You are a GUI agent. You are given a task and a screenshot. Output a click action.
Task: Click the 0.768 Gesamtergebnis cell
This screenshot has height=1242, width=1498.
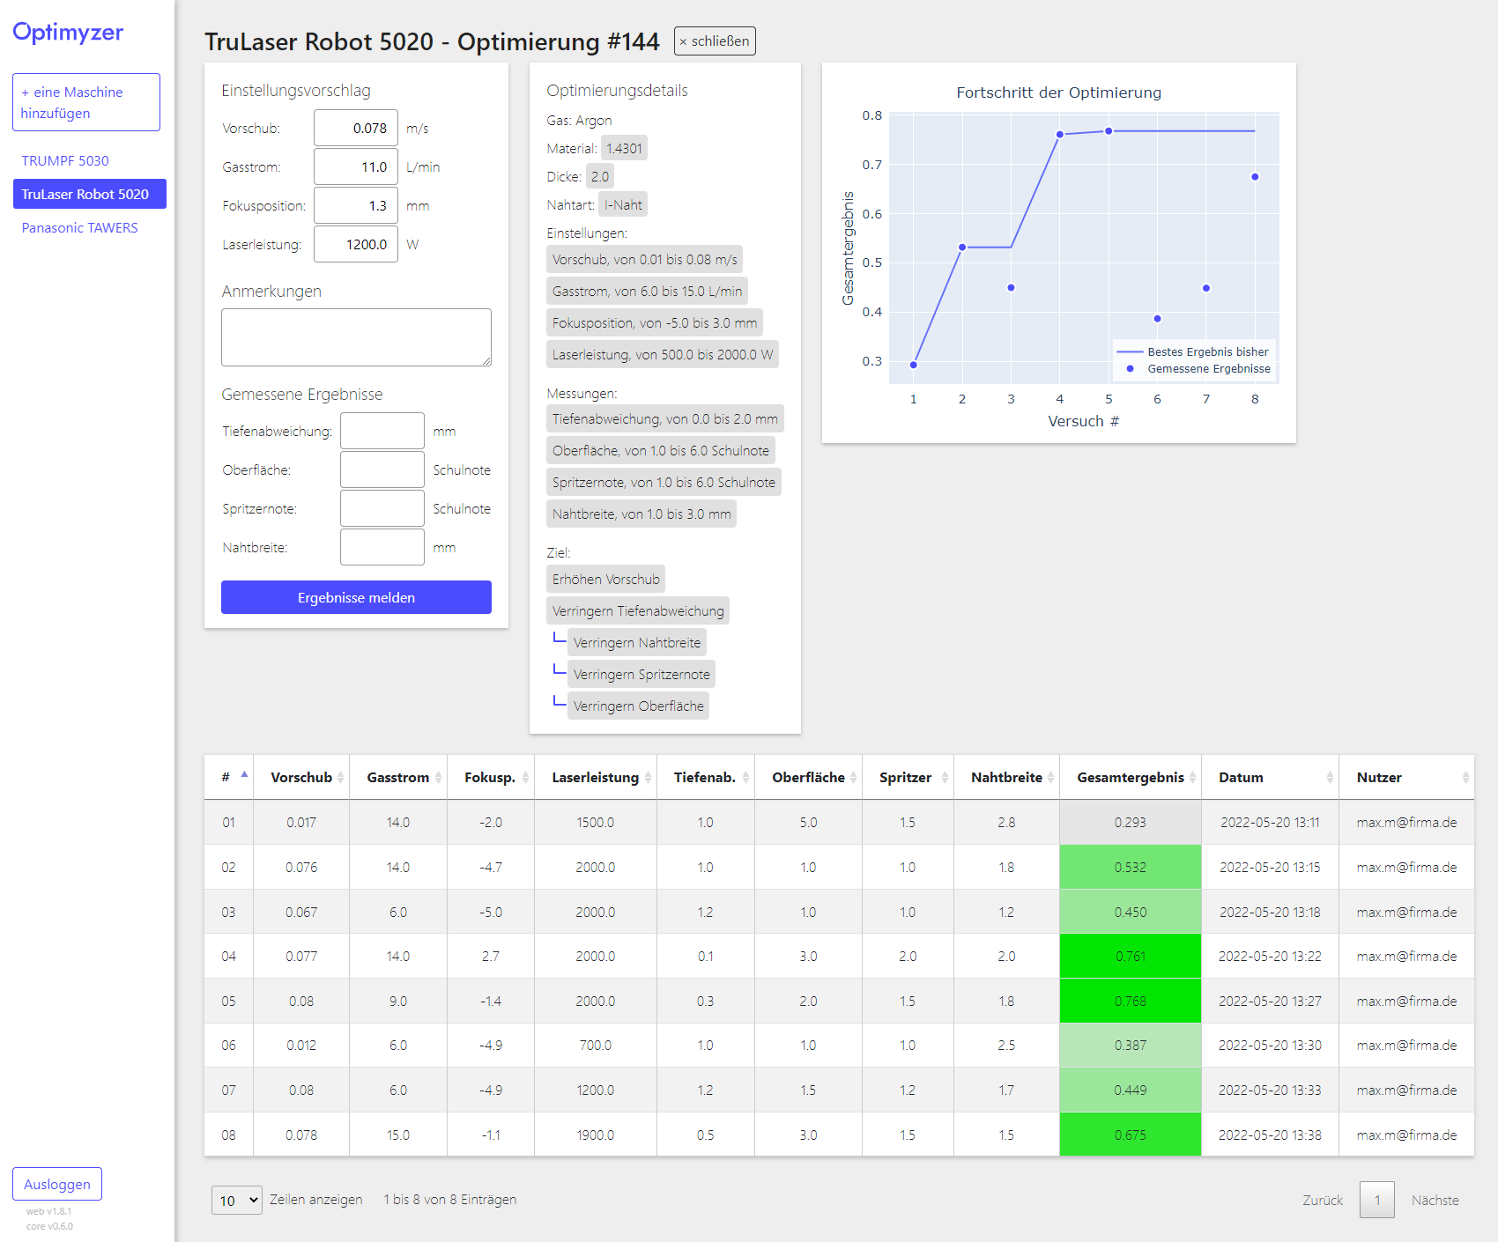[1131, 1001]
